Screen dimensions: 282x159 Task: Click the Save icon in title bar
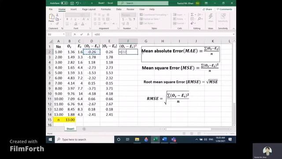(72, 3)
